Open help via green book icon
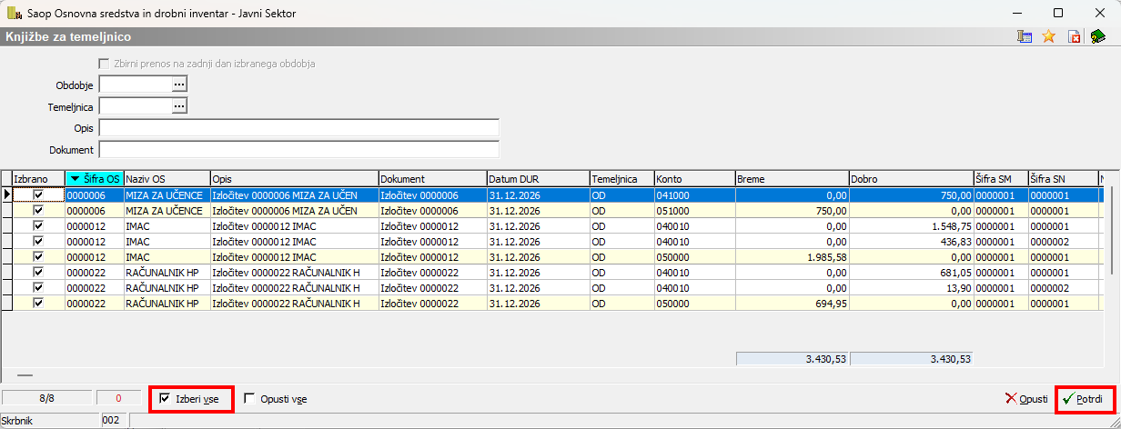1121x429 pixels. pos(1097,37)
